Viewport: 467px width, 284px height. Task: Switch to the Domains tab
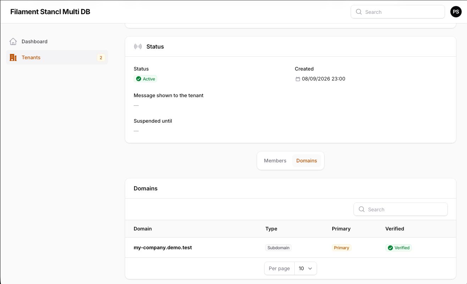pos(307,161)
